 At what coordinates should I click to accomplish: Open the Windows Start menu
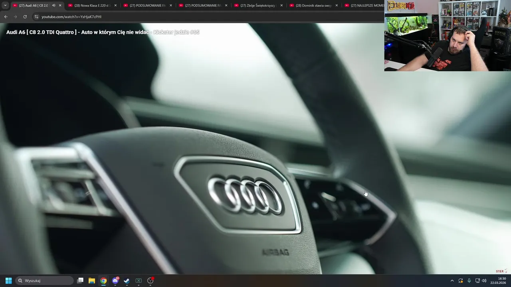point(8,281)
